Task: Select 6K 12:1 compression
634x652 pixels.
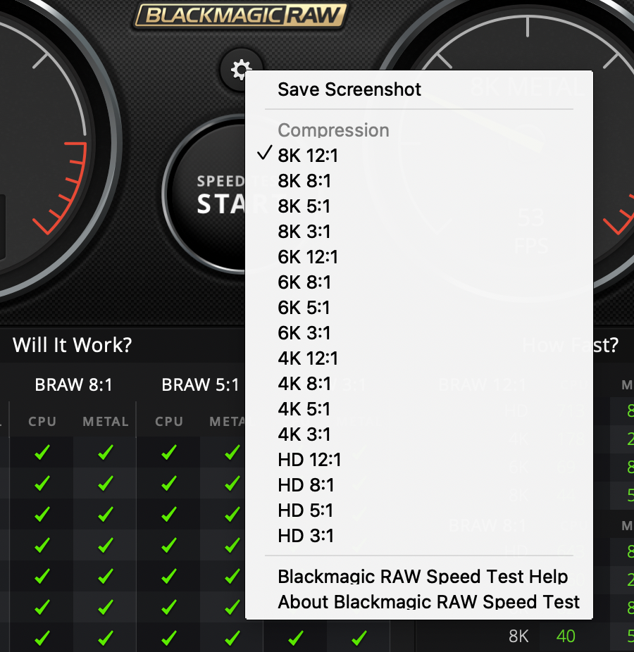Action: [x=419, y=257]
